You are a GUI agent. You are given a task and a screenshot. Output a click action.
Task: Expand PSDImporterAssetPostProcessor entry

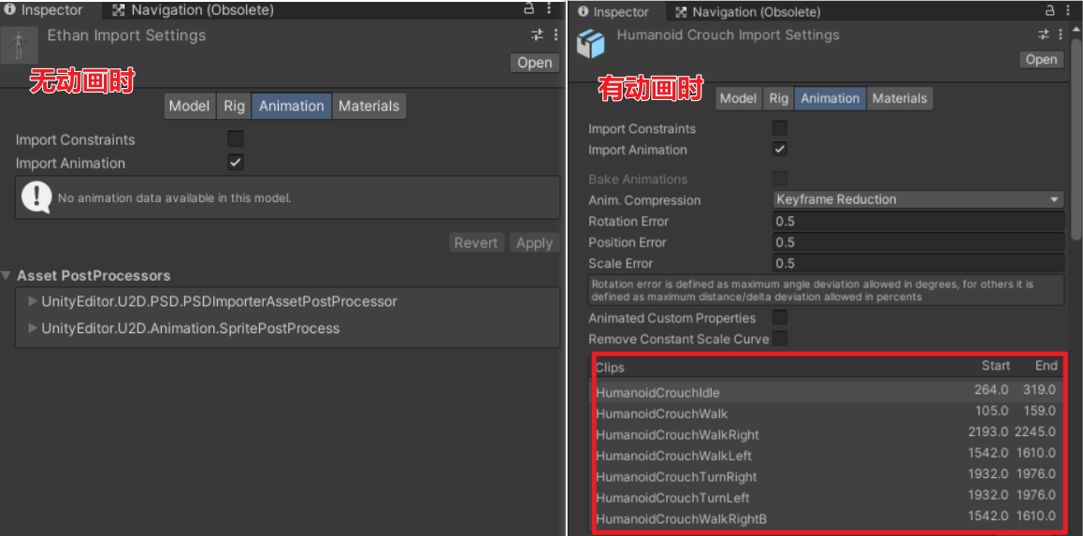pos(33,301)
